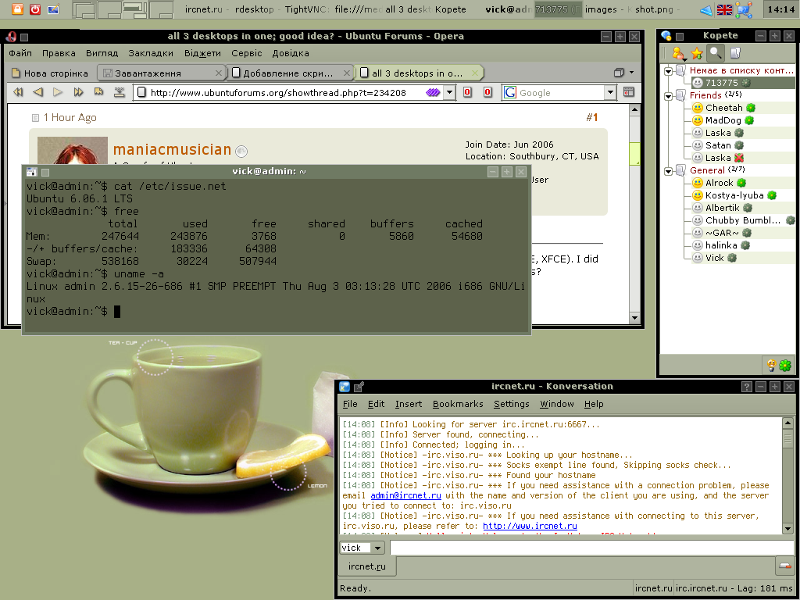This screenshot has width=800, height=600.
Task: Click the magnifier search icon in Kopete toolbar
Action: (x=716, y=53)
